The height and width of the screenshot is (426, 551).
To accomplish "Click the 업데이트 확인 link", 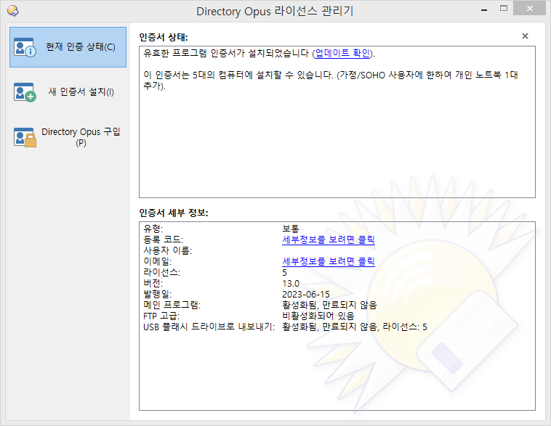I will (x=342, y=53).
